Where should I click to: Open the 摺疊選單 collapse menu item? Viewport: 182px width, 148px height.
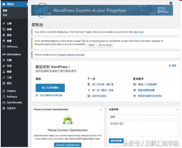[x=11, y=108]
